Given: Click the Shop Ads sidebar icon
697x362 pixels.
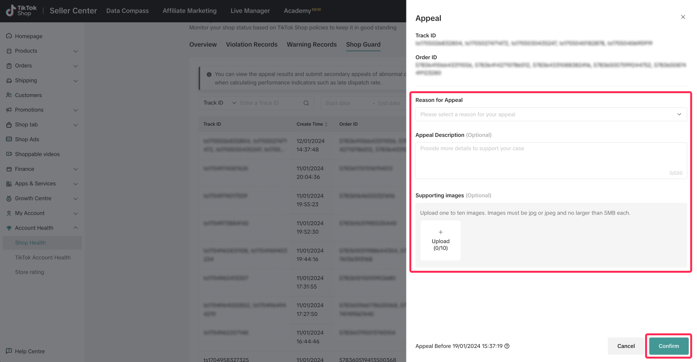Looking at the screenshot, I should tap(9, 139).
